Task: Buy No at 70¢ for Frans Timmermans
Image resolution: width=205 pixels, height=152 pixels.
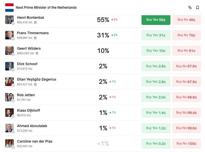Action: 187,35
